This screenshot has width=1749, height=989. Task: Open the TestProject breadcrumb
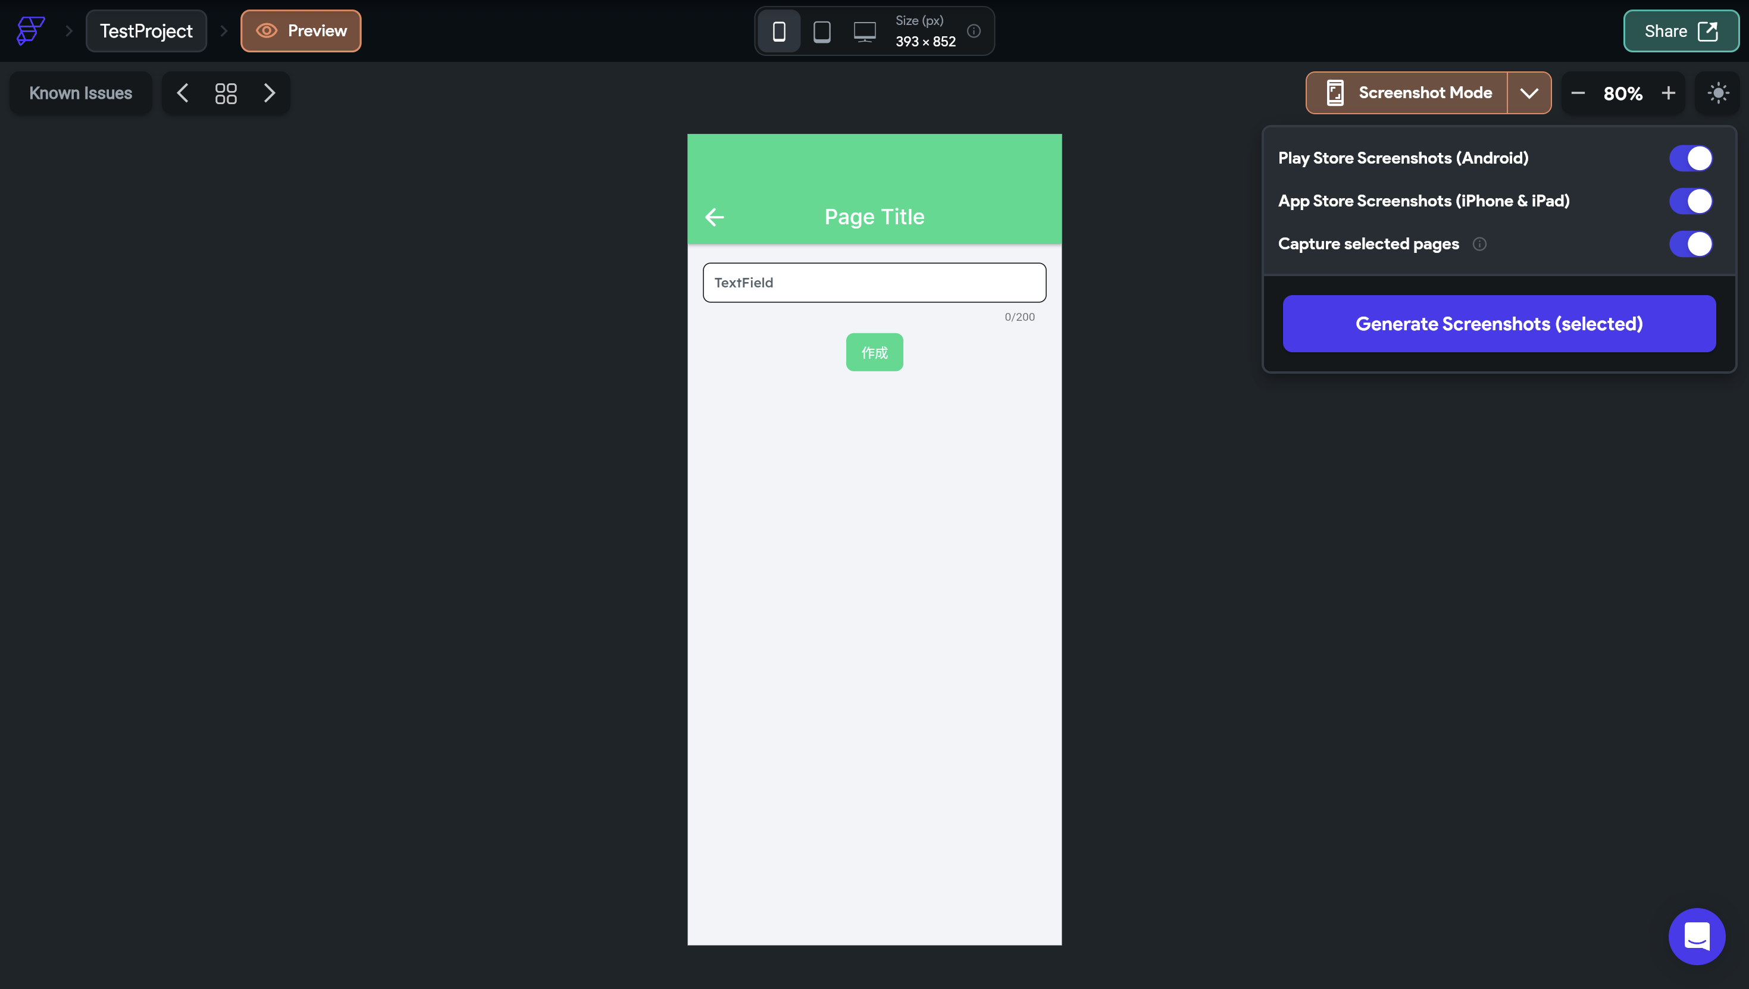coord(146,32)
